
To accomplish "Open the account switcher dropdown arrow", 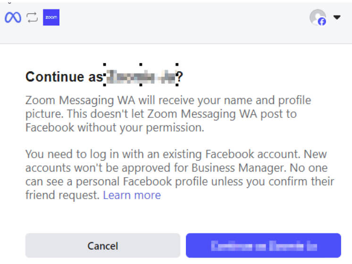I will pos(337,17).
